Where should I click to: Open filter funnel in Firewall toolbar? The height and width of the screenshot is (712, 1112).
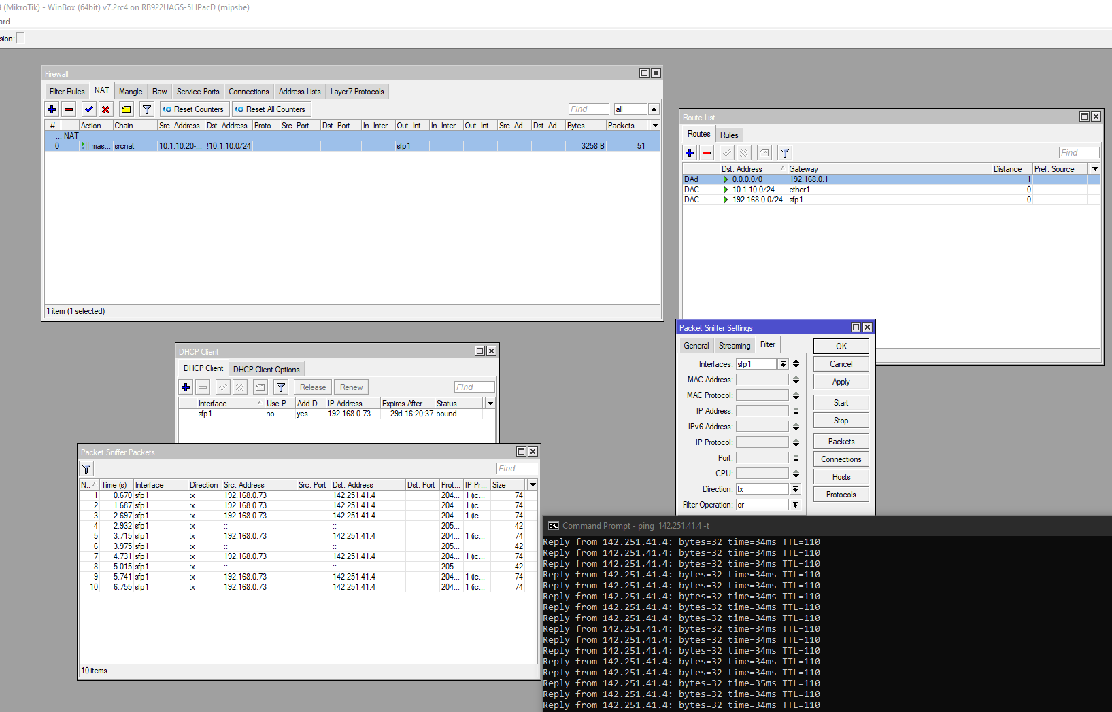147,109
